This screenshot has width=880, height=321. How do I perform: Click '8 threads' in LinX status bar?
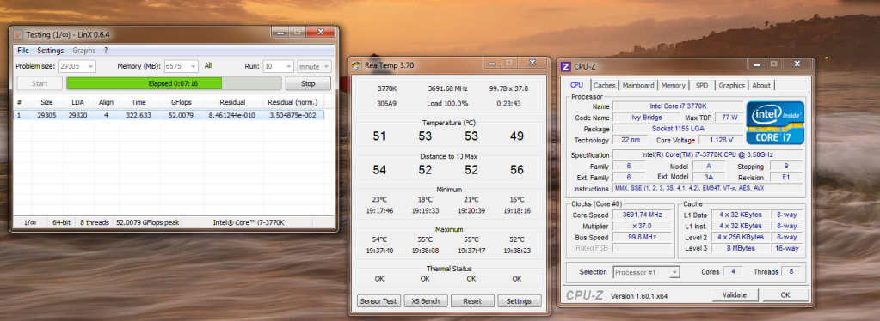pyautogui.click(x=94, y=222)
